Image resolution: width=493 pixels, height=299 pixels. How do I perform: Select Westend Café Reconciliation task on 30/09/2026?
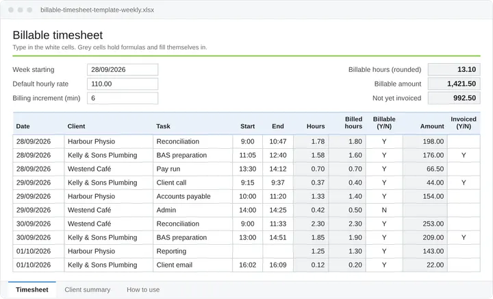[192, 224]
